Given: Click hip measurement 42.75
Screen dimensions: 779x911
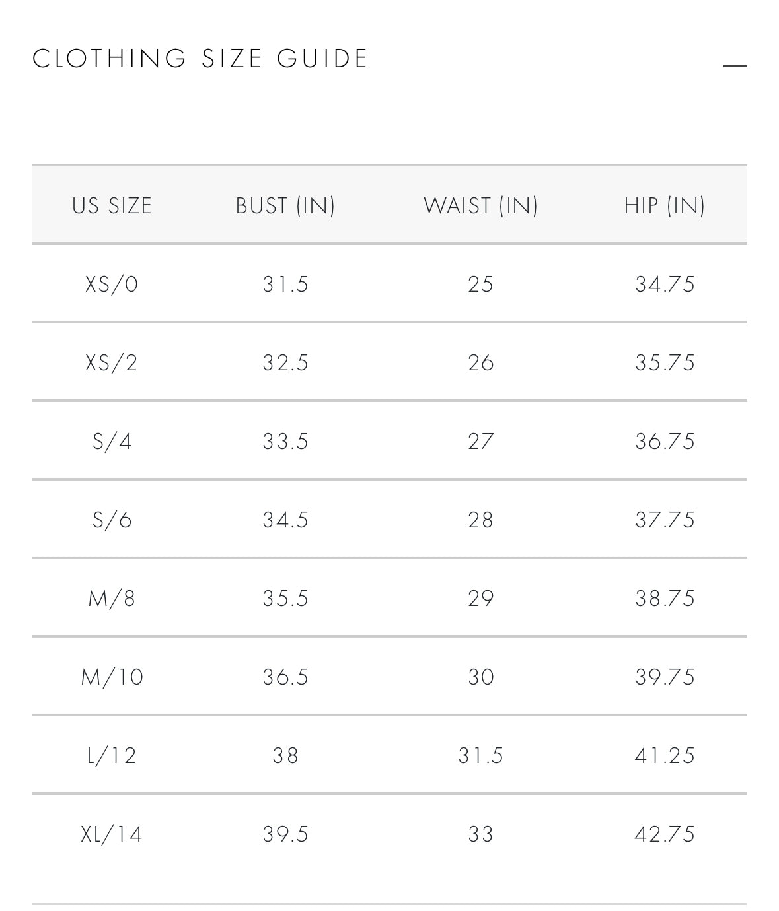Looking at the screenshot, I should pos(665,834).
